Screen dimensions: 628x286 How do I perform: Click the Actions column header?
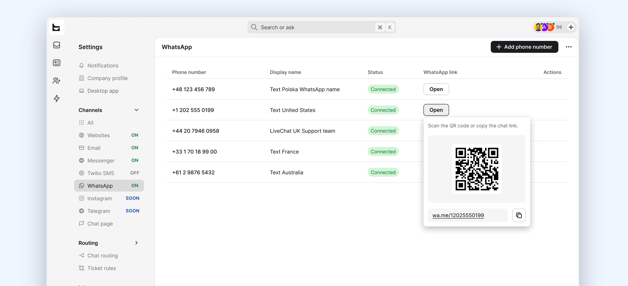[552, 72]
